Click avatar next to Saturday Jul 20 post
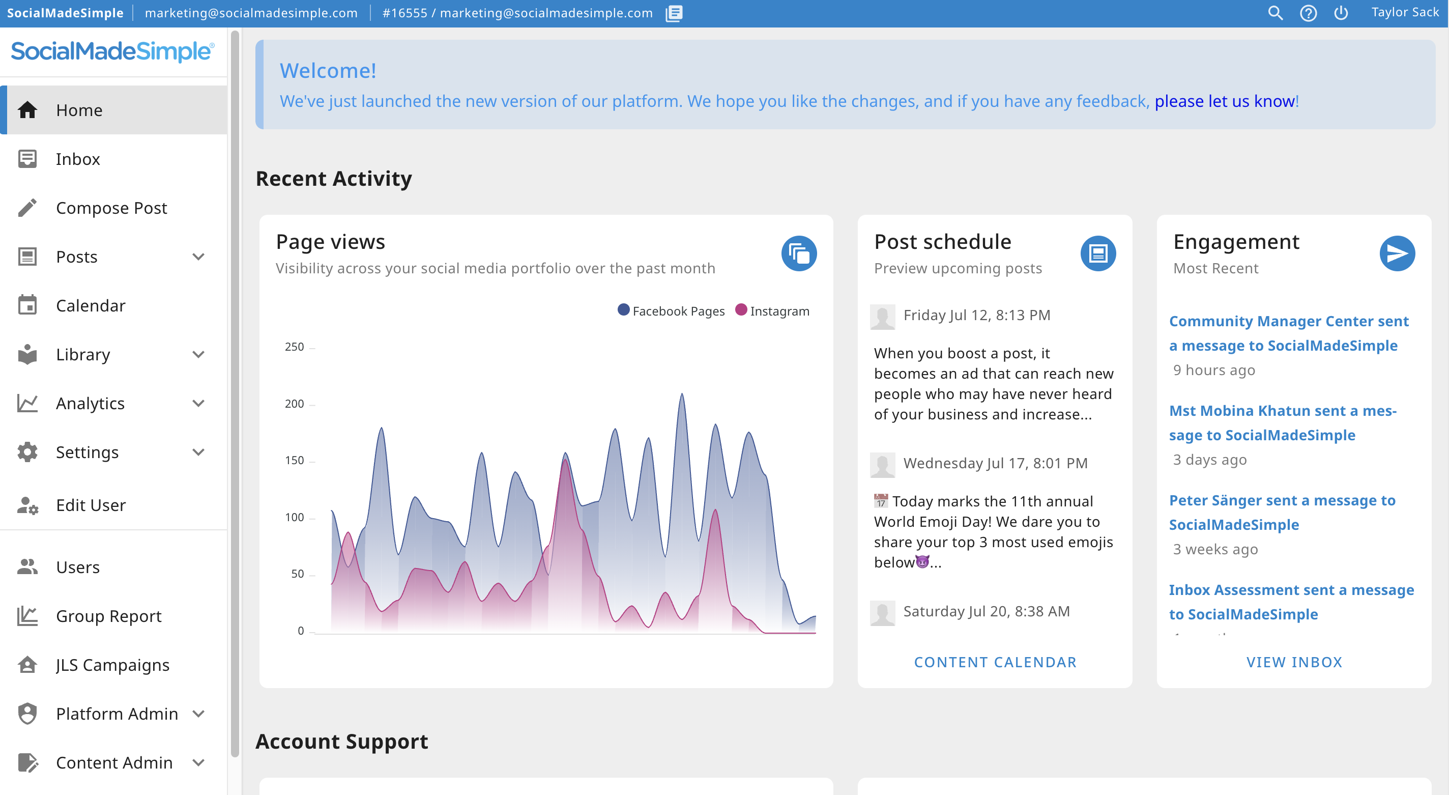The height and width of the screenshot is (795, 1449). [883, 613]
